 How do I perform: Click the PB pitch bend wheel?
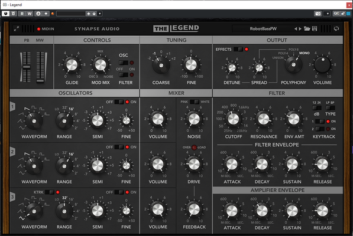[x=27, y=67]
